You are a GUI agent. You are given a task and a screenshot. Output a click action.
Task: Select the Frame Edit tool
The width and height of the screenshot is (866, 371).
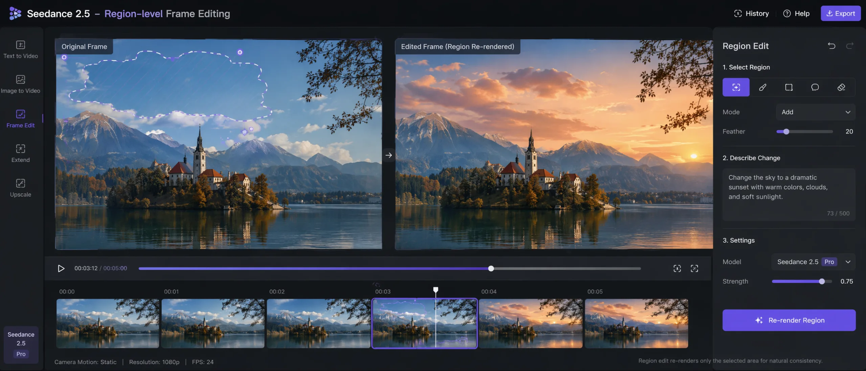coord(21,119)
